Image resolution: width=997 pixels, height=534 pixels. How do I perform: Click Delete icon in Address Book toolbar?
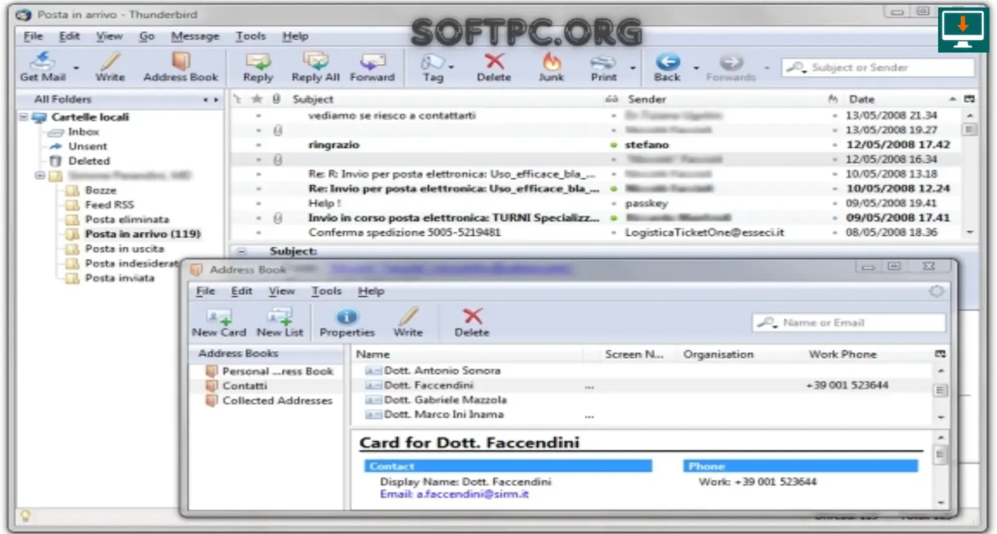pyautogui.click(x=472, y=316)
